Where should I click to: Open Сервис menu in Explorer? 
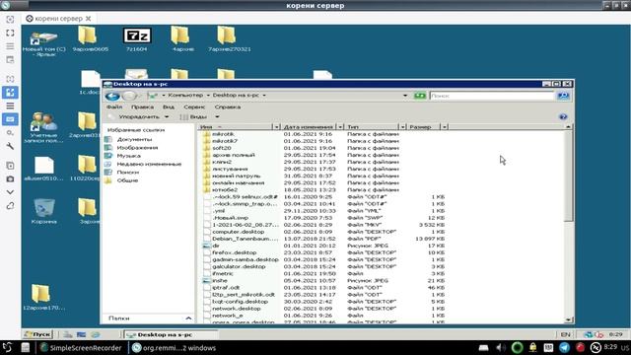tap(194, 107)
